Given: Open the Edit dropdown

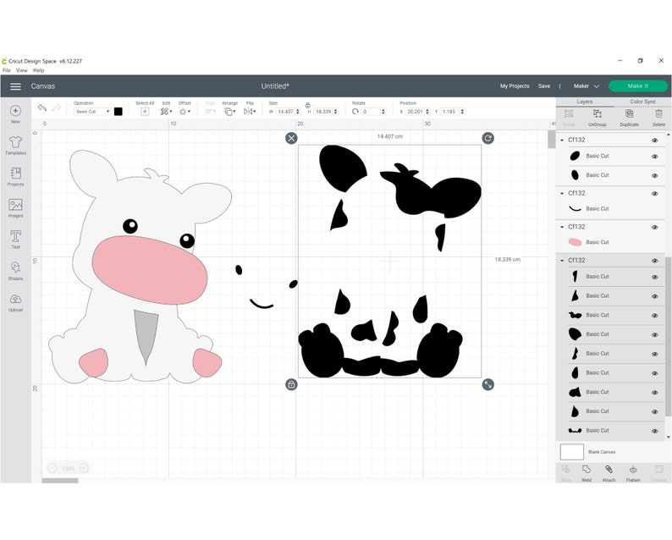Looking at the screenshot, I should pos(166,112).
